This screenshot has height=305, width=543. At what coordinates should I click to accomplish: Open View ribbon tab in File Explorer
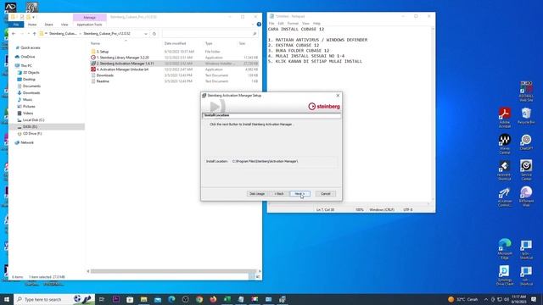coord(64,25)
